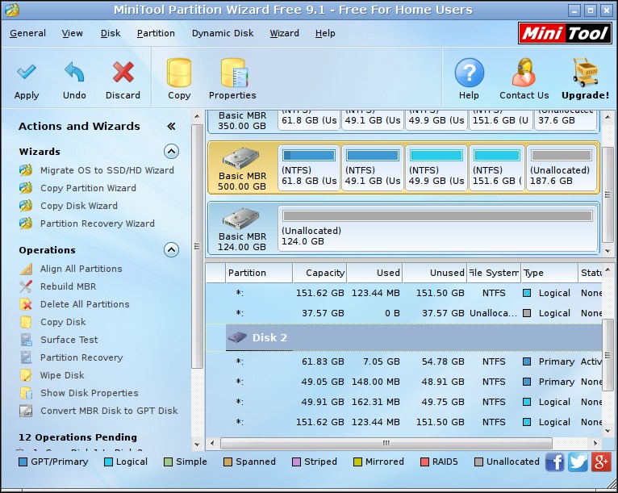Click Partition Recovery Wizard icon
Viewport: 618px width, 493px height.
point(26,224)
